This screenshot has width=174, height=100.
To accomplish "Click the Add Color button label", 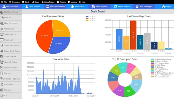I will click(79, 7).
